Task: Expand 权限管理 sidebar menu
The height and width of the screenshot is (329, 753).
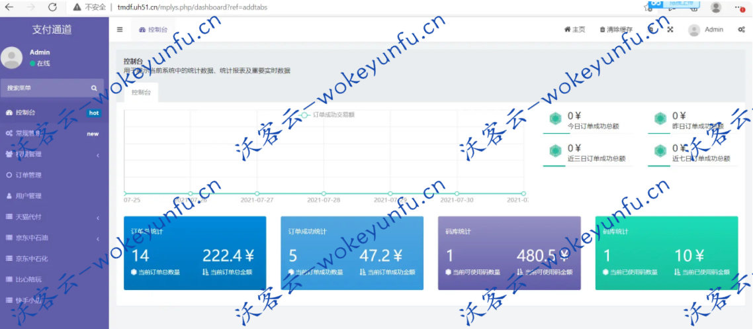Action: pyautogui.click(x=54, y=155)
